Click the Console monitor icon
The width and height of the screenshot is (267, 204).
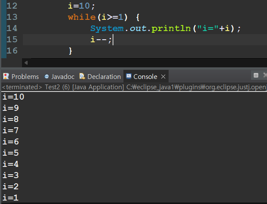coord(129,76)
